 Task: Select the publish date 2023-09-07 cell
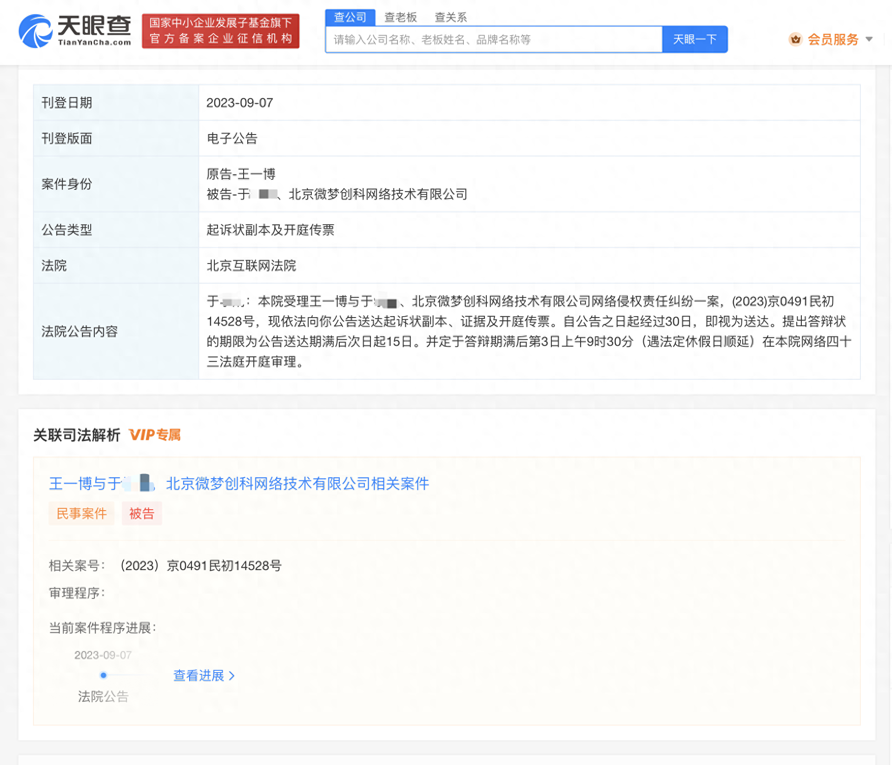click(529, 102)
